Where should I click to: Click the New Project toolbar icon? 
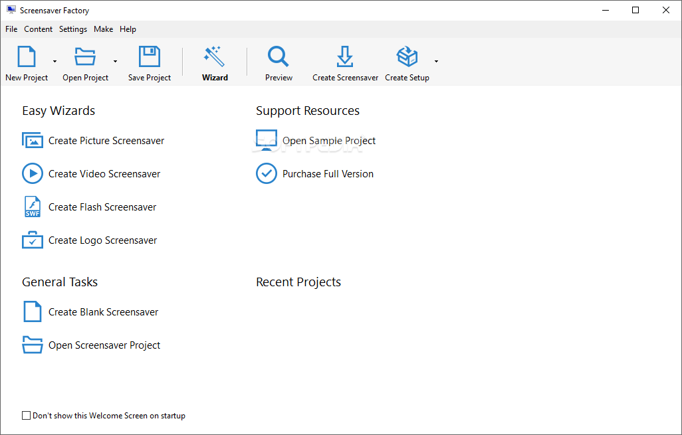27,56
